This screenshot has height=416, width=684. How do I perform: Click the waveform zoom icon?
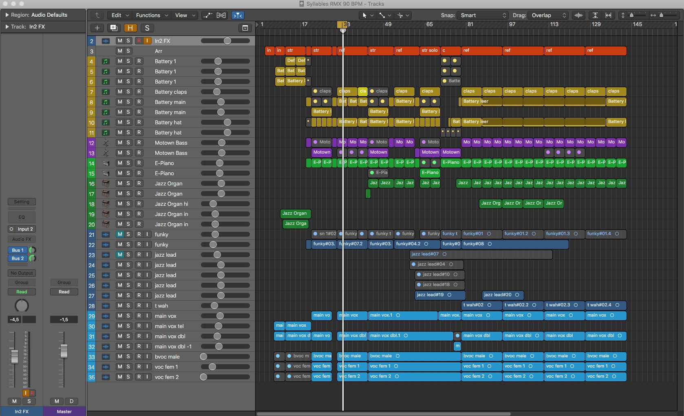coord(578,15)
